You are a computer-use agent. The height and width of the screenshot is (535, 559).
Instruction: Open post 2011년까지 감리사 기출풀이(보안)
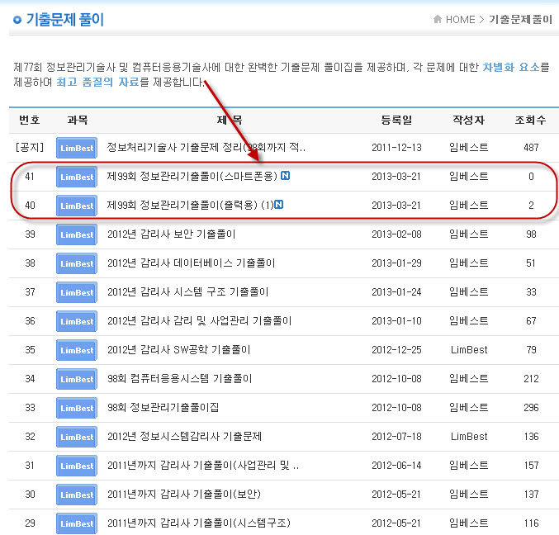coord(184,494)
